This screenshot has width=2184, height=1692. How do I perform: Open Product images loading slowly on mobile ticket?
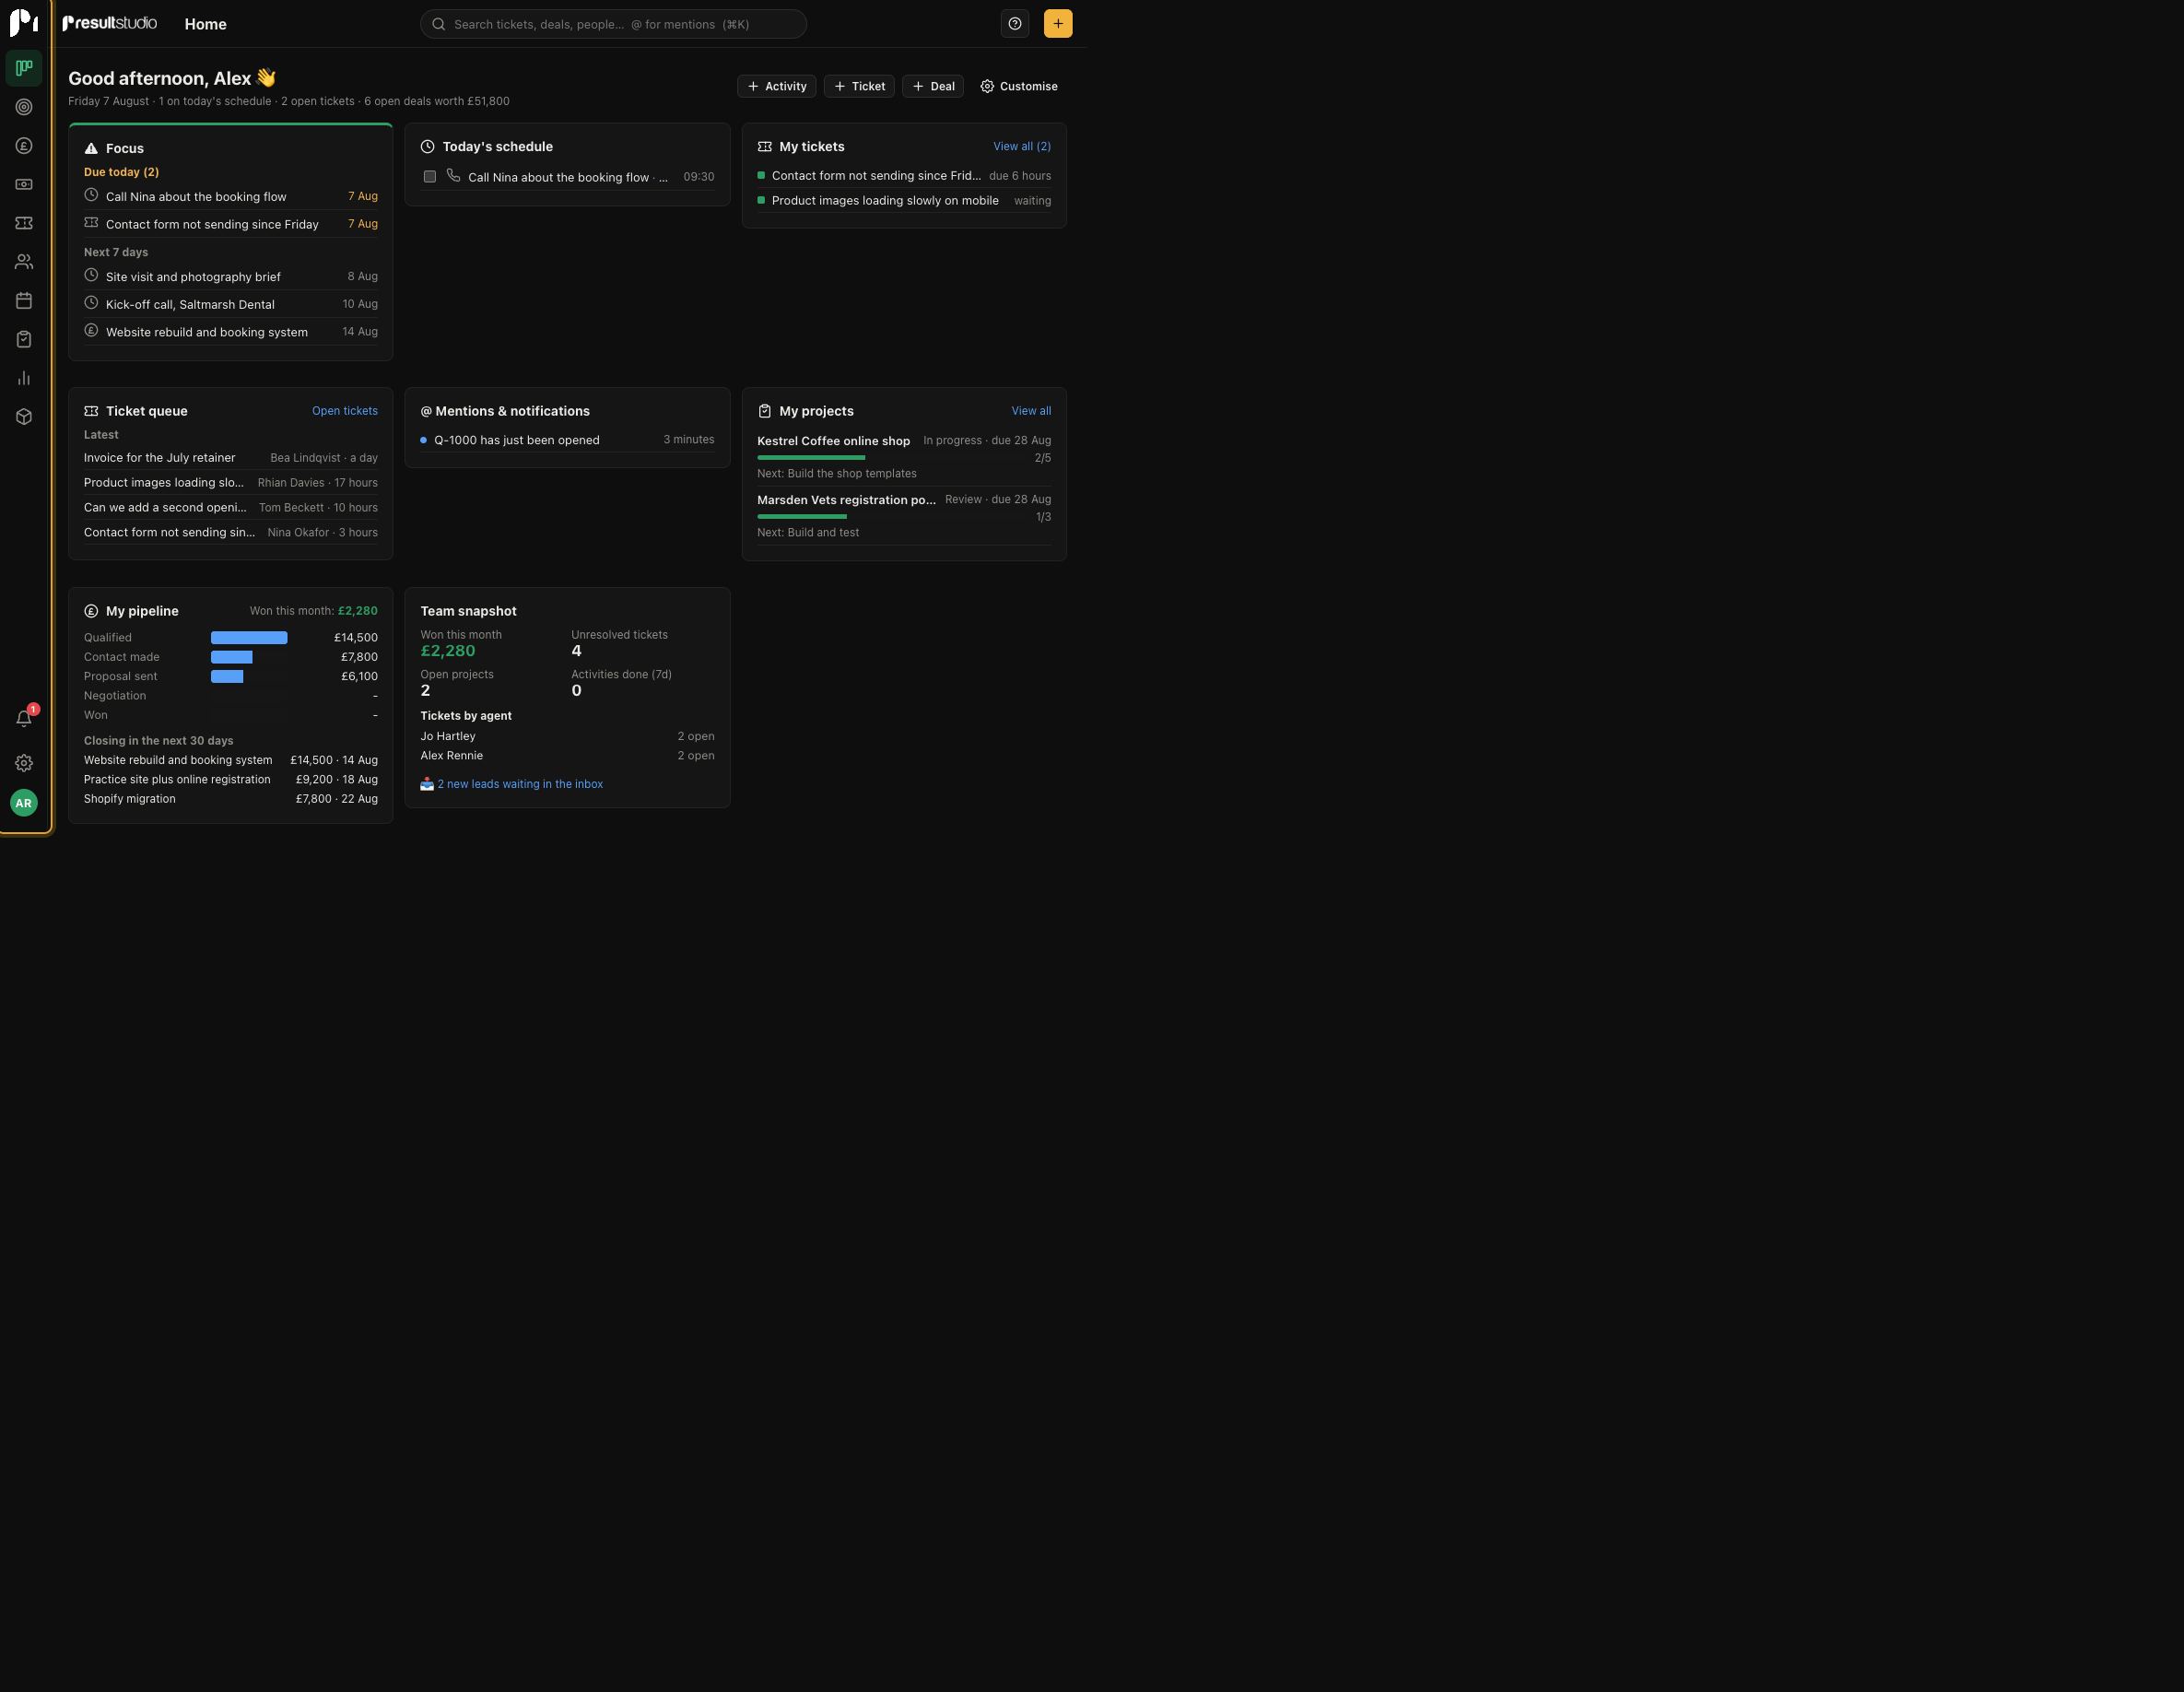coord(904,201)
